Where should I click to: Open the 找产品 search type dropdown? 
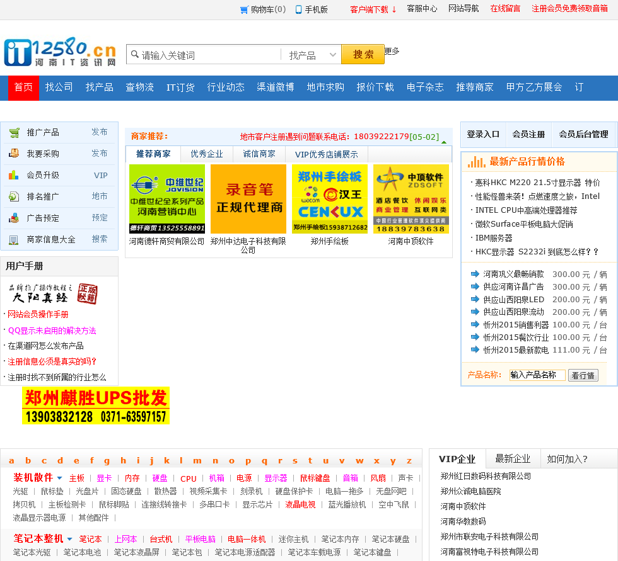tap(312, 55)
